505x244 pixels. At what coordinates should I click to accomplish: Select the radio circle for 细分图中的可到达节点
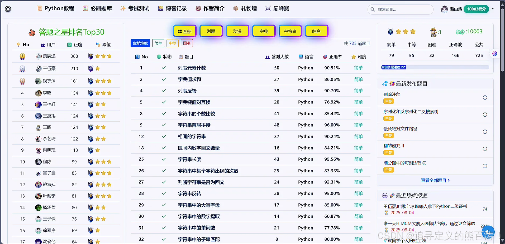coord(485,166)
